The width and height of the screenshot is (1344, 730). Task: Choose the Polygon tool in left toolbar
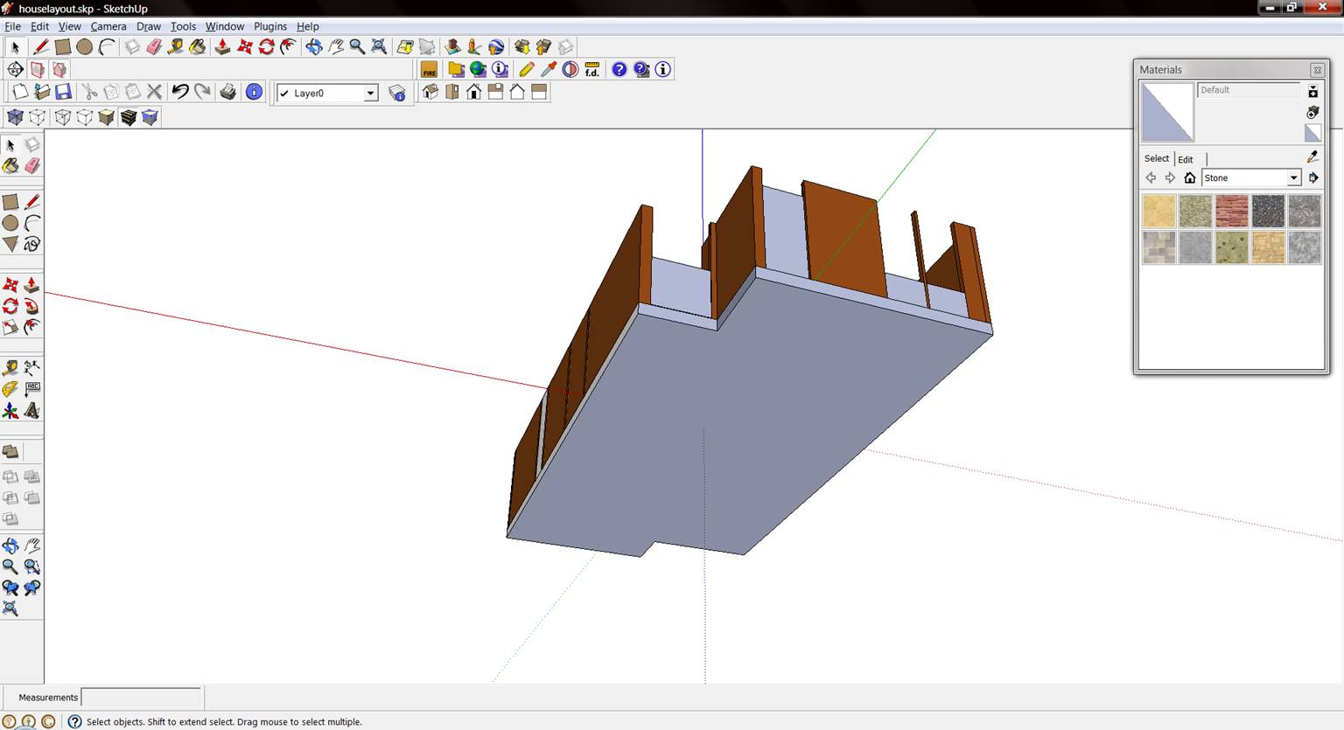click(10, 244)
